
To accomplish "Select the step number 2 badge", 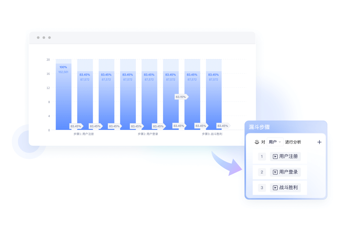I will pos(262,172).
